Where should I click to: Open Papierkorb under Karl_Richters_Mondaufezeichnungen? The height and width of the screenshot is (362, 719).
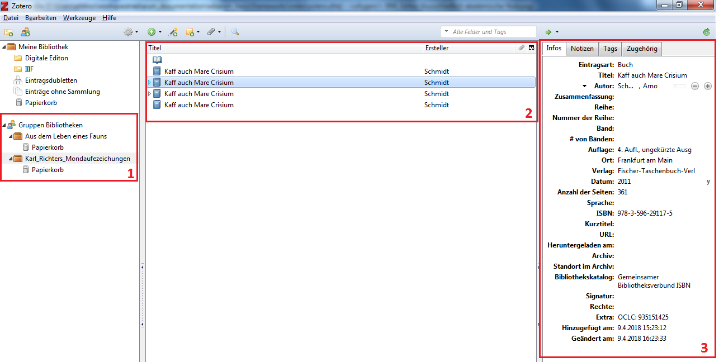pyautogui.click(x=48, y=170)
